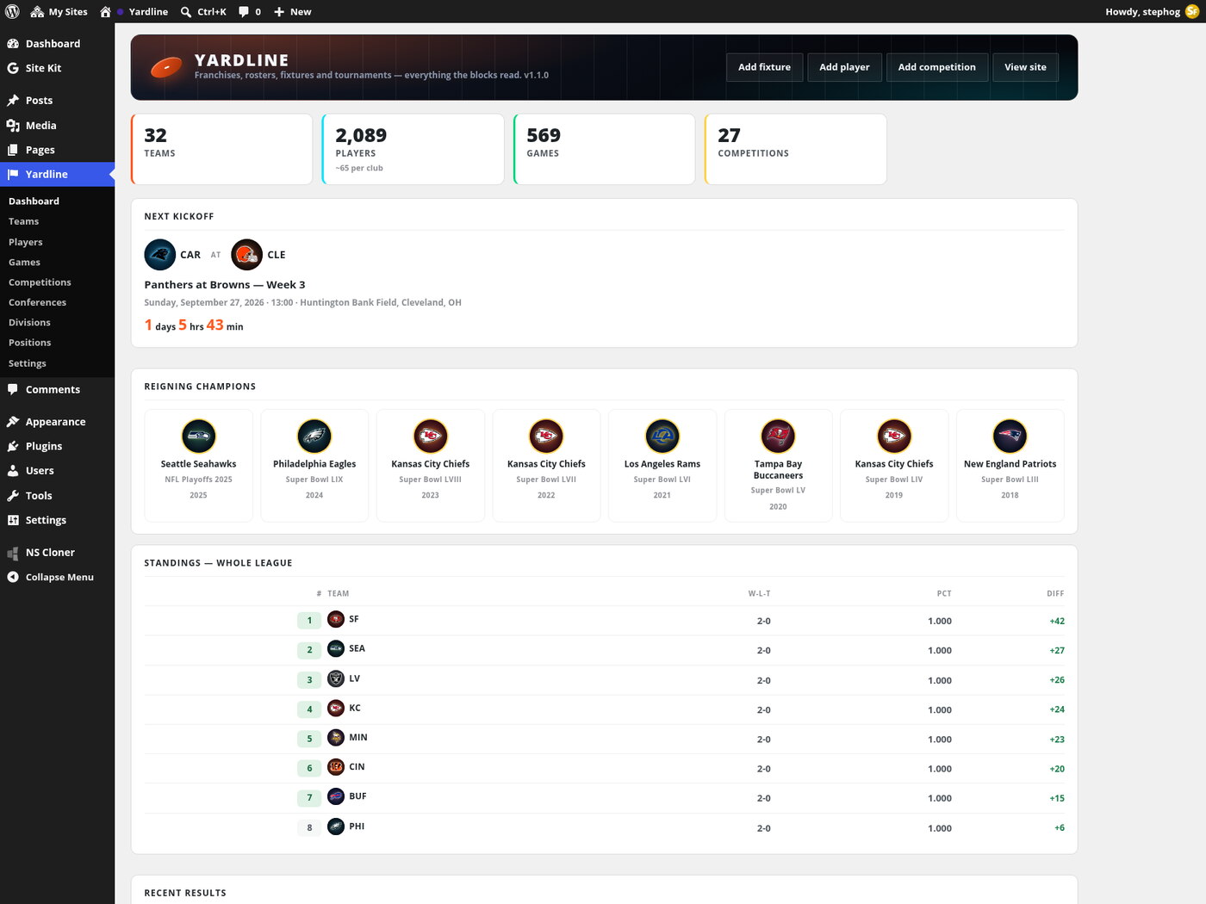Click PHI team logo in standings

coord(336,827)
